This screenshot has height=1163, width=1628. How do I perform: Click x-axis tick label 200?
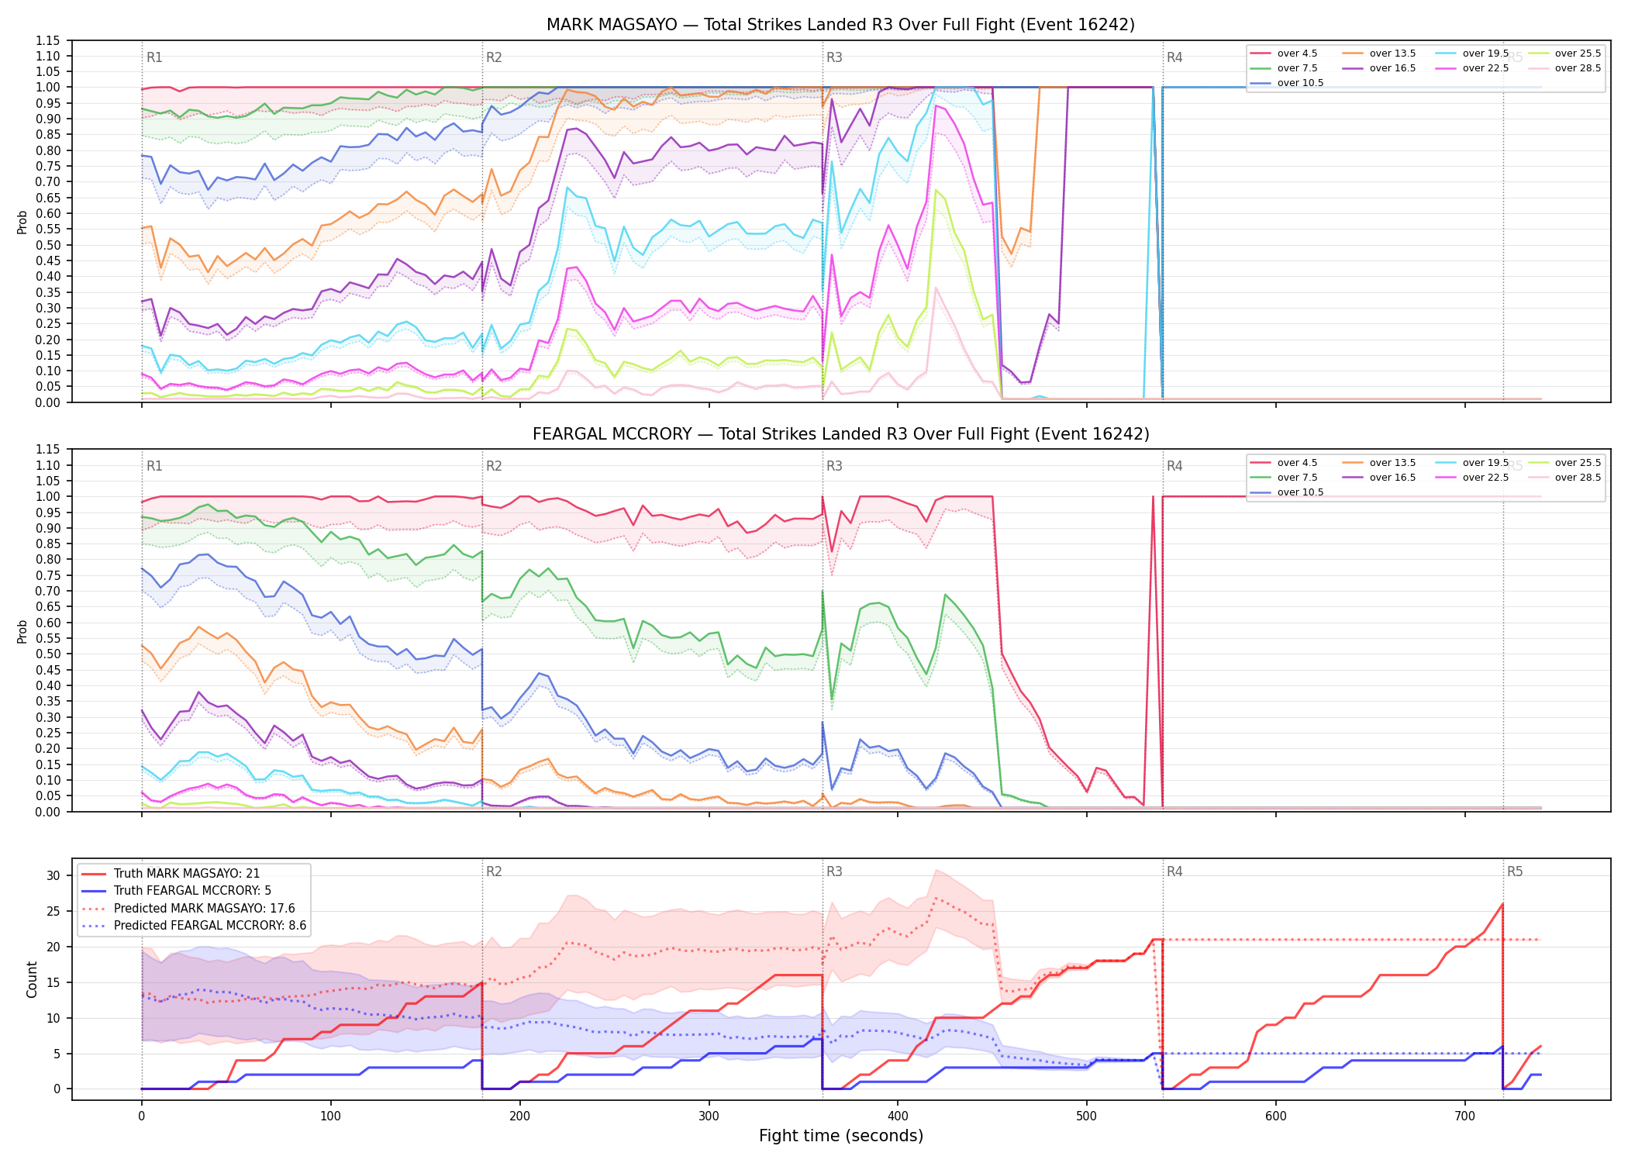click(519, 1116)
